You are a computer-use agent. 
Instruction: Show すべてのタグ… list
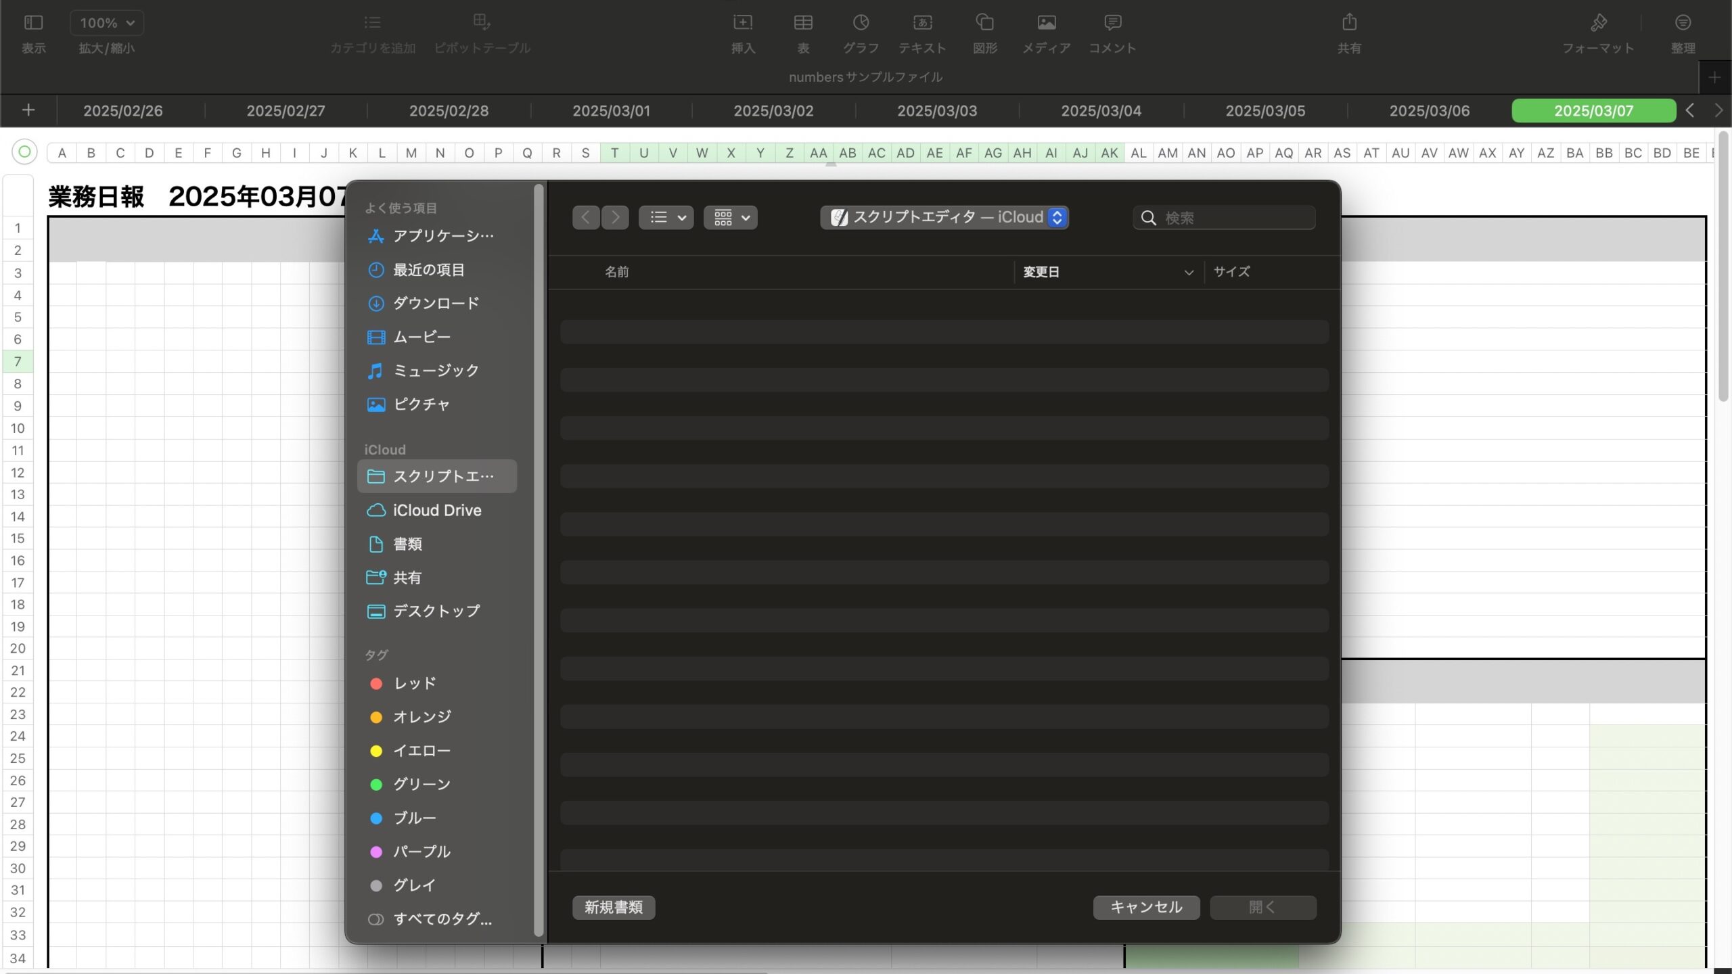437,919
